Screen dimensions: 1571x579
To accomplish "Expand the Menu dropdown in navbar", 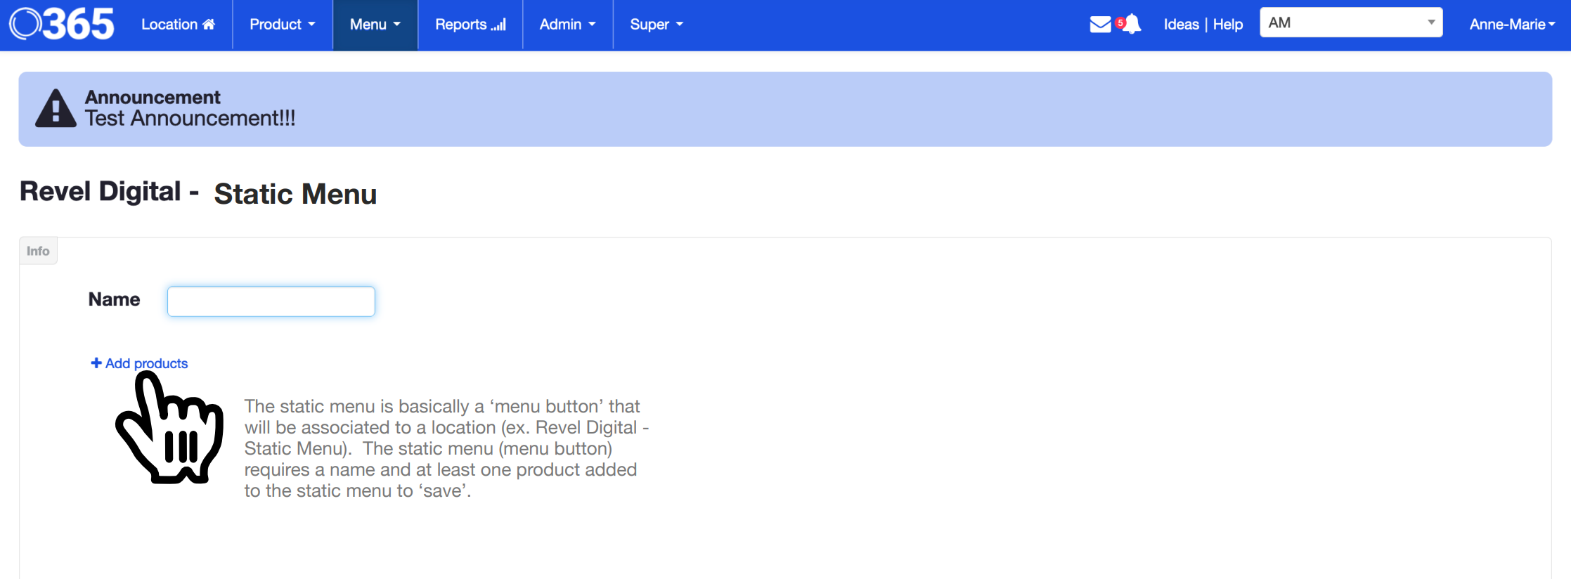I will 375,25.
